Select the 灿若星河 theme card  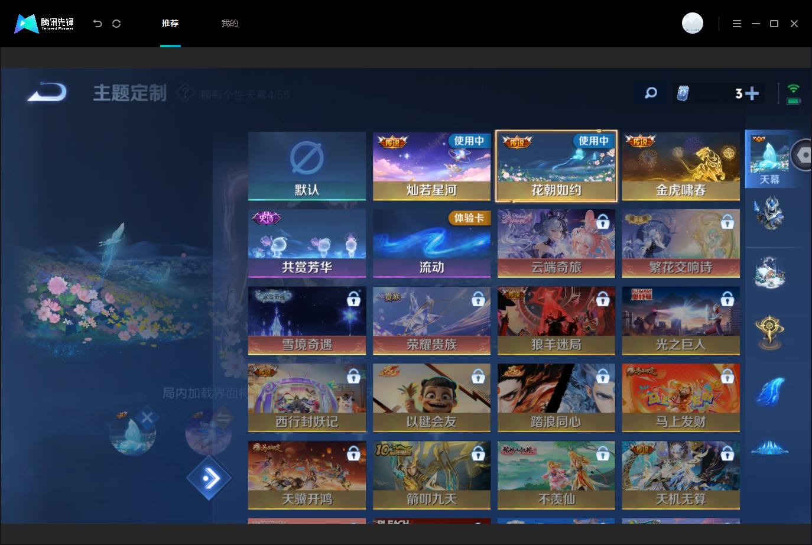point(432,166)
